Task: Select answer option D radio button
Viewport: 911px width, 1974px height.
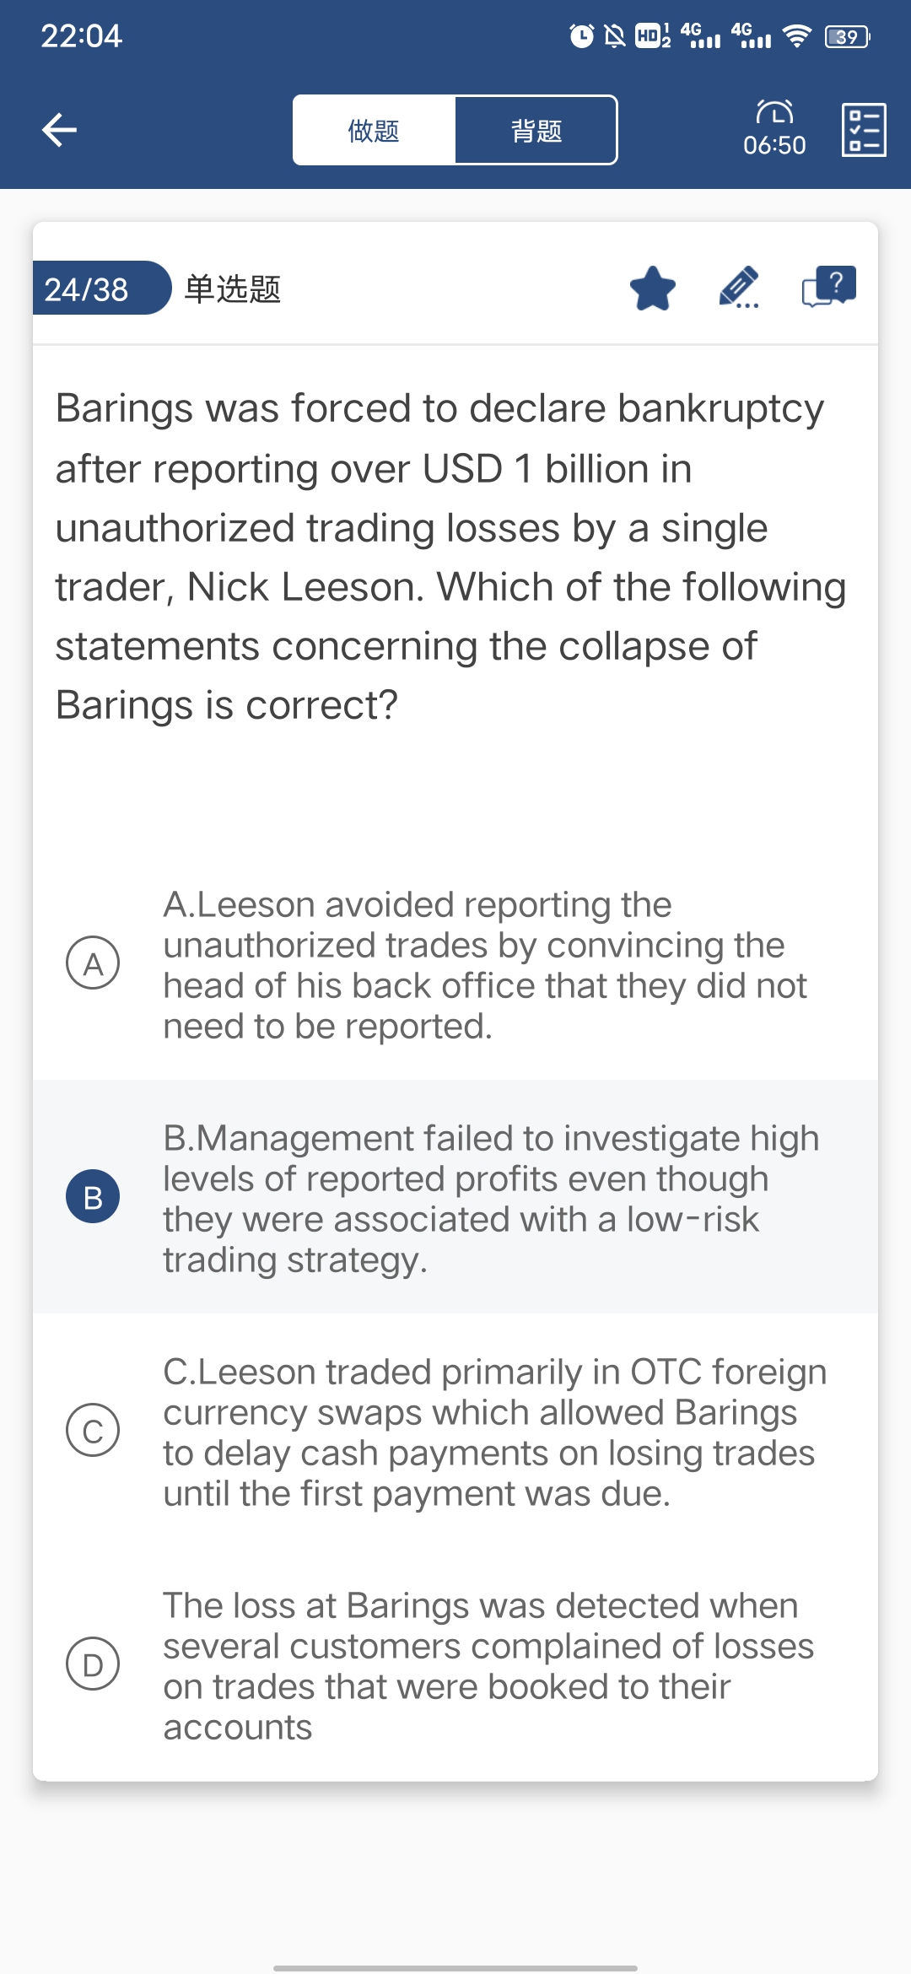Action: pos(93,1664)
